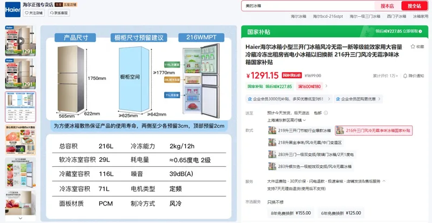Click the search input field with 美的冰箱

tap(308, 6)
